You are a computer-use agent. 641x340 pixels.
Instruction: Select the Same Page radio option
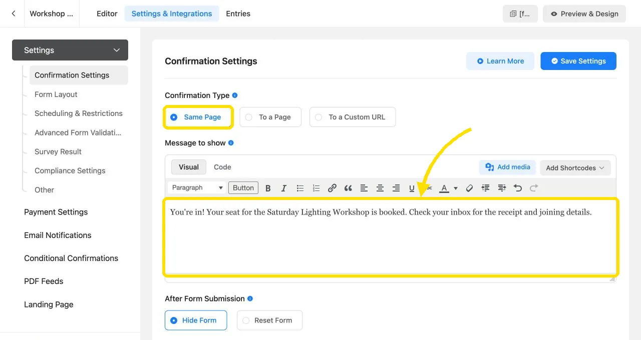tap(198, 117)
